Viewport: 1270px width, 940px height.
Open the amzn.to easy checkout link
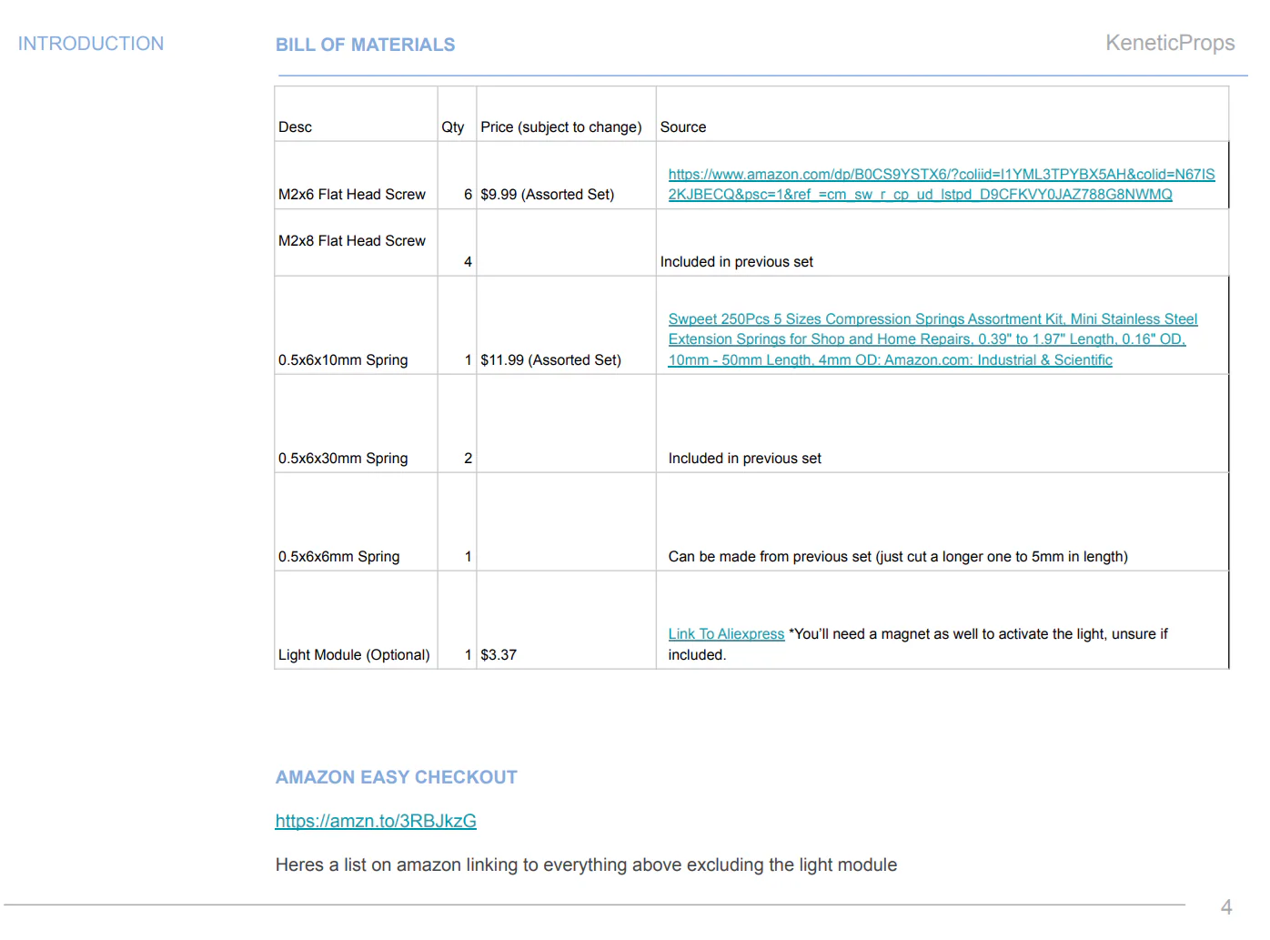(376, 821)
